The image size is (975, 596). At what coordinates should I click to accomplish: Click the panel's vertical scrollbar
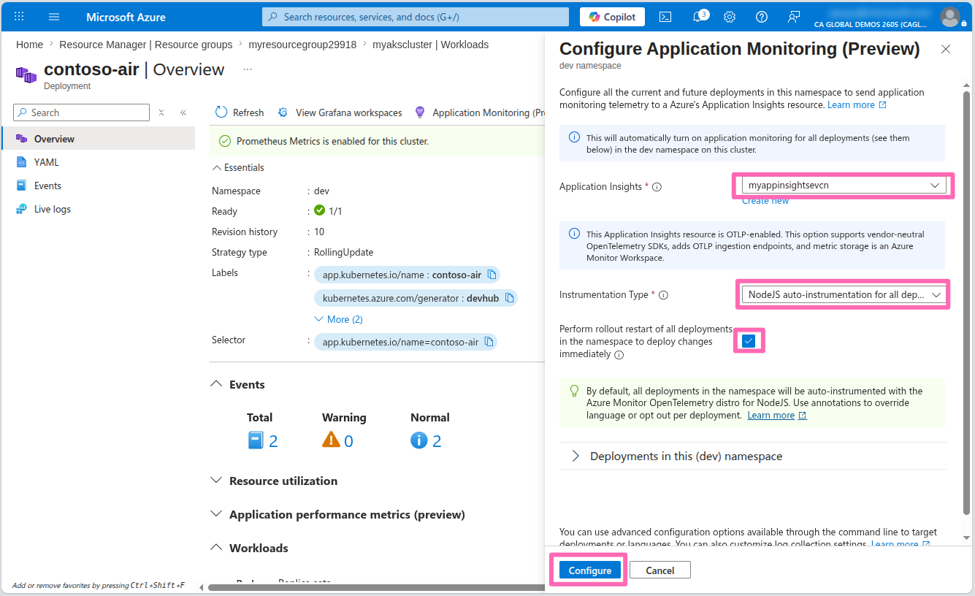pos(967,302)
